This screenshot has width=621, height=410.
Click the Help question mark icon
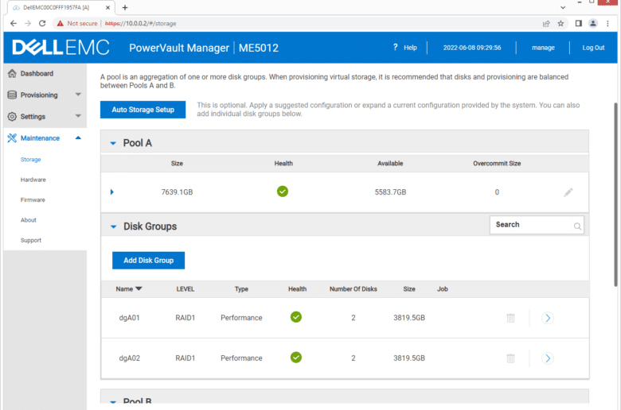[x=395, y=48]
